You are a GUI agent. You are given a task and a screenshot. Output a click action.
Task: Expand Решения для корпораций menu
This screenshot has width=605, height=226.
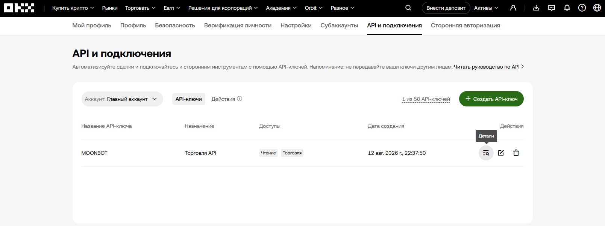click(x=223, y=8)
